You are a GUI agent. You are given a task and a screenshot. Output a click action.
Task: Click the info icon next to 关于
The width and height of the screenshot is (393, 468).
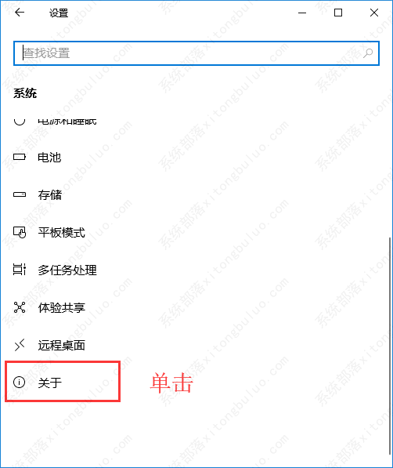(x=20, y=382)
